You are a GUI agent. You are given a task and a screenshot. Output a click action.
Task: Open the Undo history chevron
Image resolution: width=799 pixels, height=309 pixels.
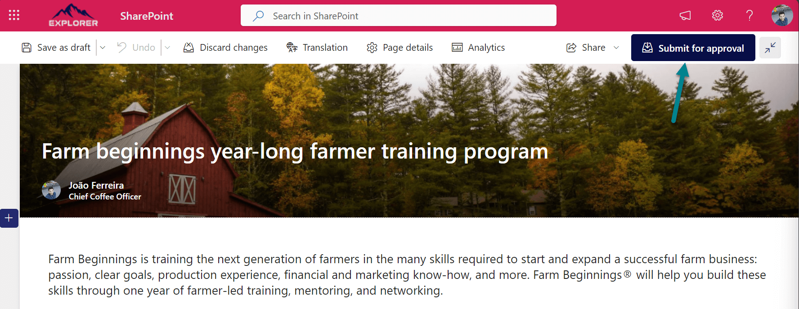167,47
